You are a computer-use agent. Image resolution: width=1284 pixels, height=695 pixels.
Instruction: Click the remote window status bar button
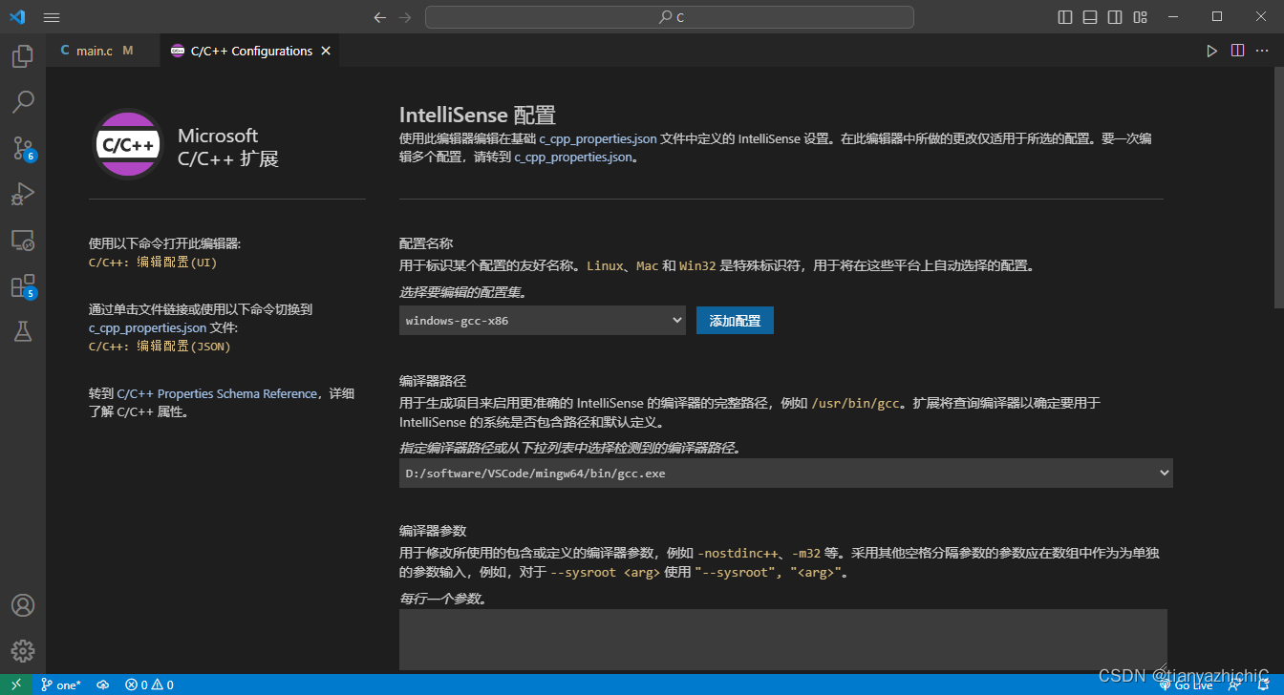[x=16, y=684]
